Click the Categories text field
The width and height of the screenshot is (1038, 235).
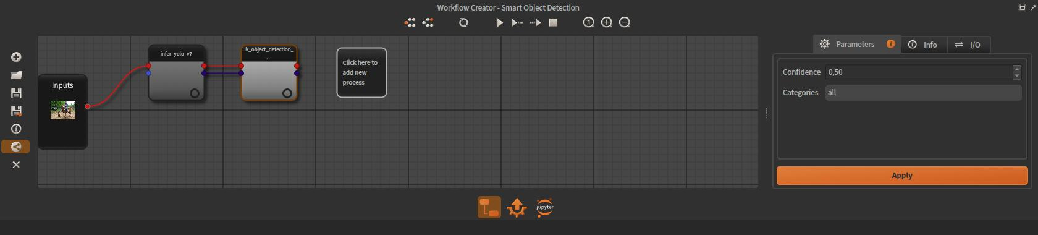click(923, 93)
